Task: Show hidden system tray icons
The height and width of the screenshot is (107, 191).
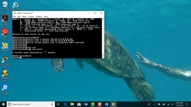Action: tap(155, 104)
